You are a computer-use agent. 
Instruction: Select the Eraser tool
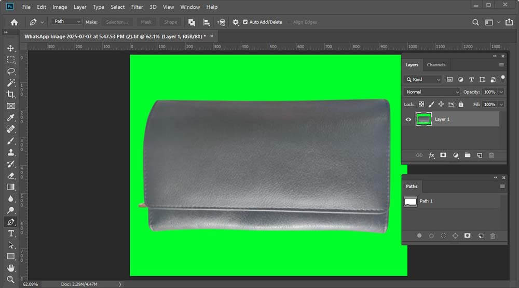[x=10, y=176]
